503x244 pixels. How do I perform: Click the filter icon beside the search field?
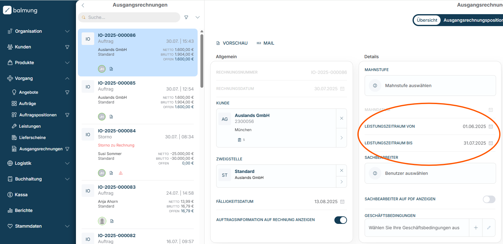coord(186,17)
